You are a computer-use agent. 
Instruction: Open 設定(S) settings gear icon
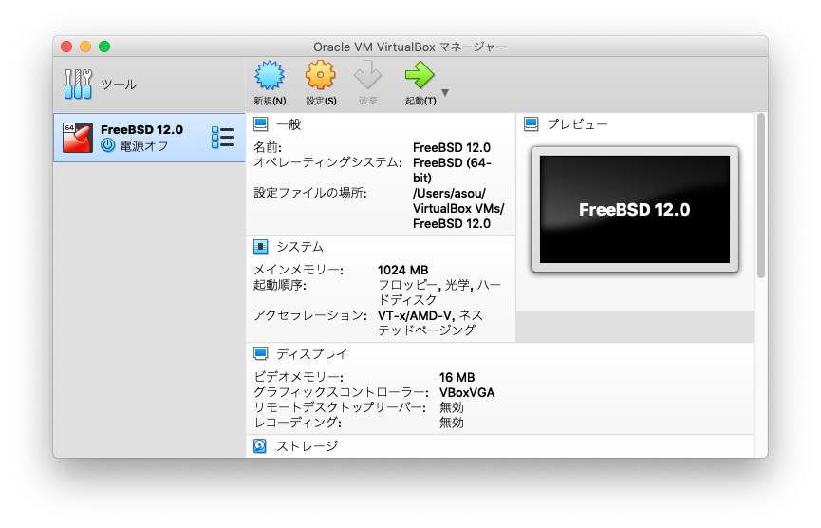pyautogui.click(x=320, y=76)
